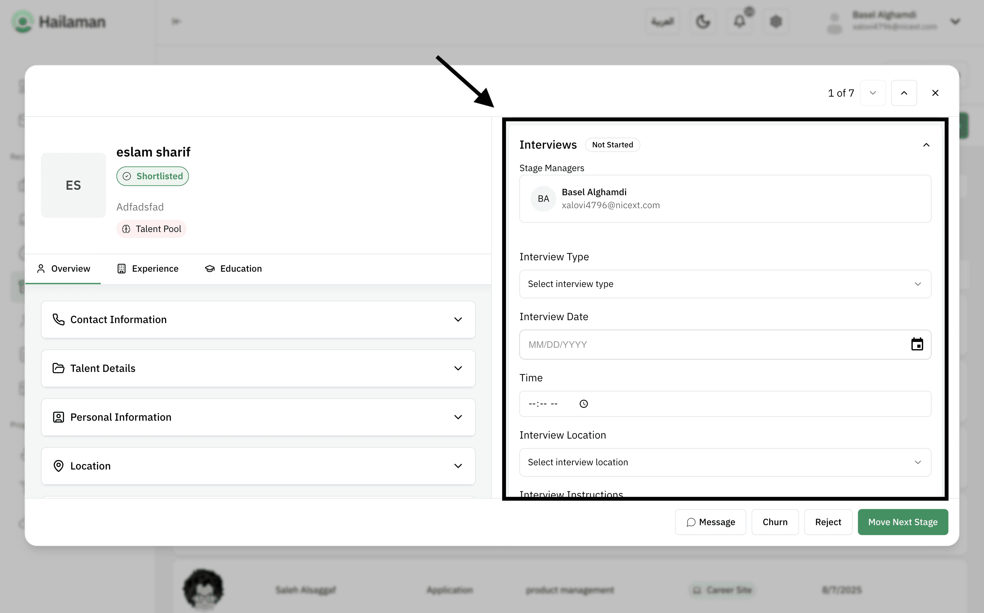Open the Interview Date calendar picker icon
The height and width of the screenshot is (613, 984).
(917, 344)
